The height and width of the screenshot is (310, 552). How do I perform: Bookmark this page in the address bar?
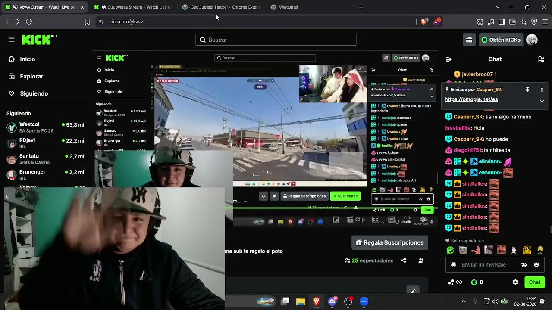click(87, 22)
